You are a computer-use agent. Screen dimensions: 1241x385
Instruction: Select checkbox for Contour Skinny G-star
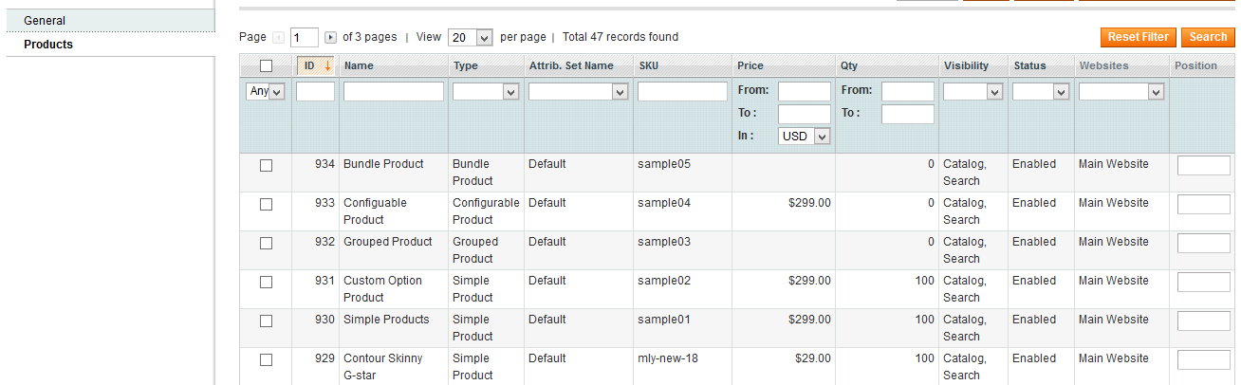(x=266, y=359)
